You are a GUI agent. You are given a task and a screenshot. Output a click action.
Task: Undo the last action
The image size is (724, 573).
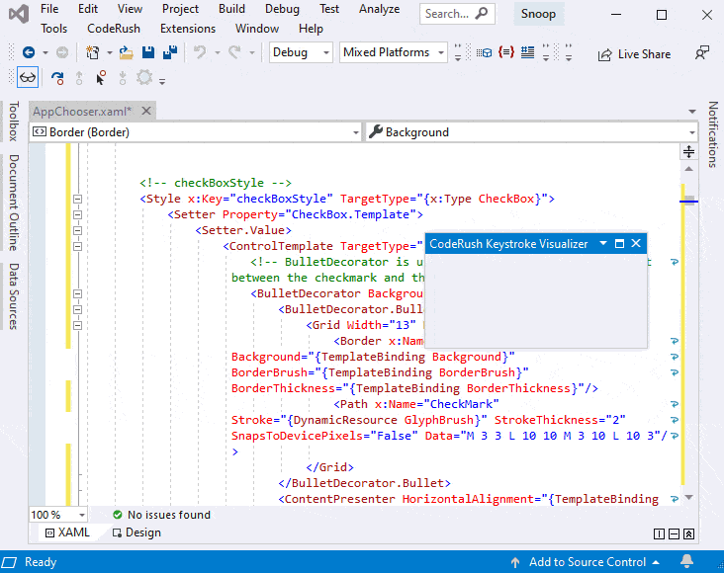click(200, 52)
